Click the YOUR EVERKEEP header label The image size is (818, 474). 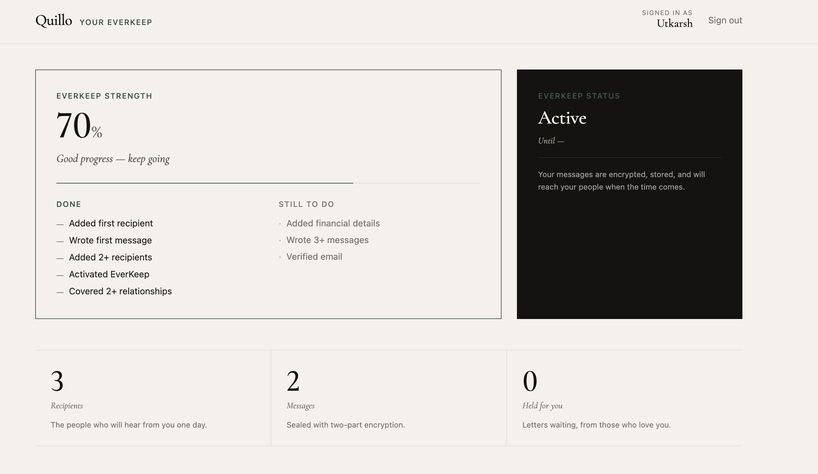point(116,22)
